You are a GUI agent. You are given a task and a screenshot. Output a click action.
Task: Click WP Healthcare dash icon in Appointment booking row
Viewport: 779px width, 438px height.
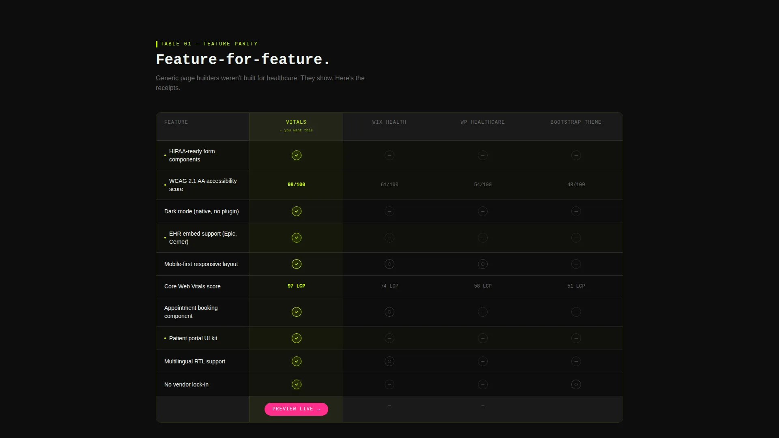coord(483,312)
